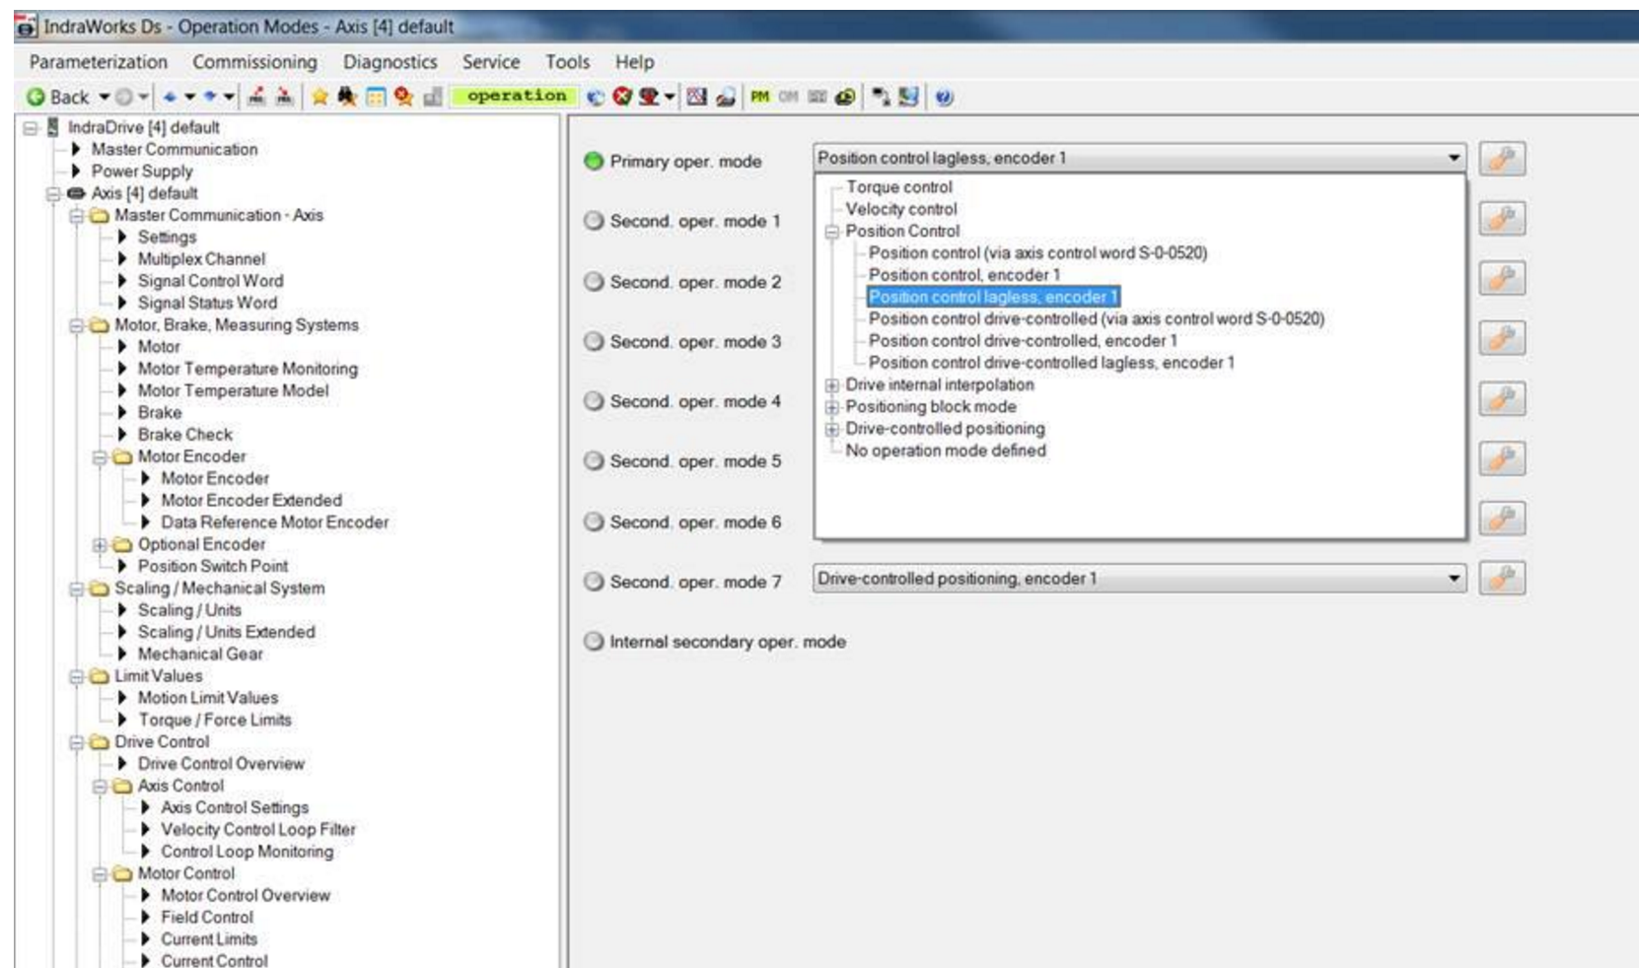This screenshot has height=968, width=1639.
Task: Click the calendar-like table icon after binoculars
Action: [x=376, y=97]
